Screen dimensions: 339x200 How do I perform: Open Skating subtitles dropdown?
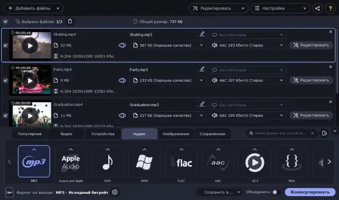coord(248,35)
